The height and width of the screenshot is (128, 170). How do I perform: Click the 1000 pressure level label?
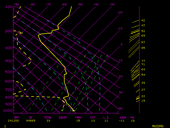(x=8, y=110)
